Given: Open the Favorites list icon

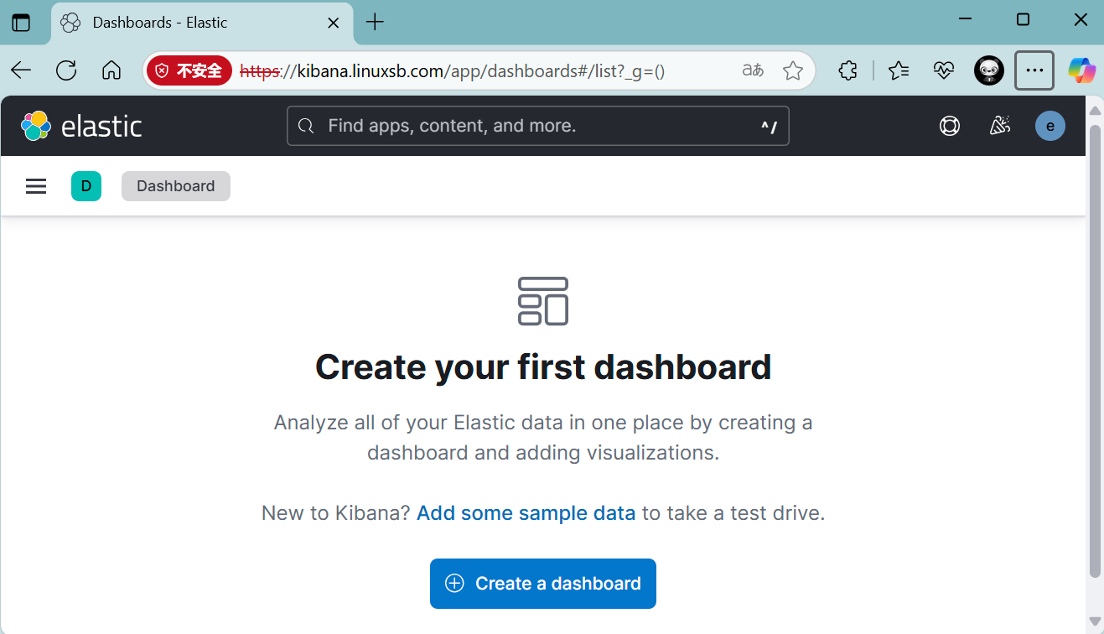Looking at the screenshot, I should pyautogui.click(x=899, y=70).
